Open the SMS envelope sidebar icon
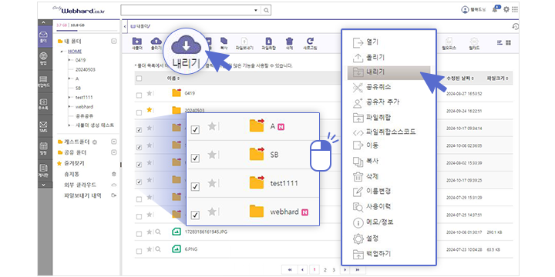 43,126
